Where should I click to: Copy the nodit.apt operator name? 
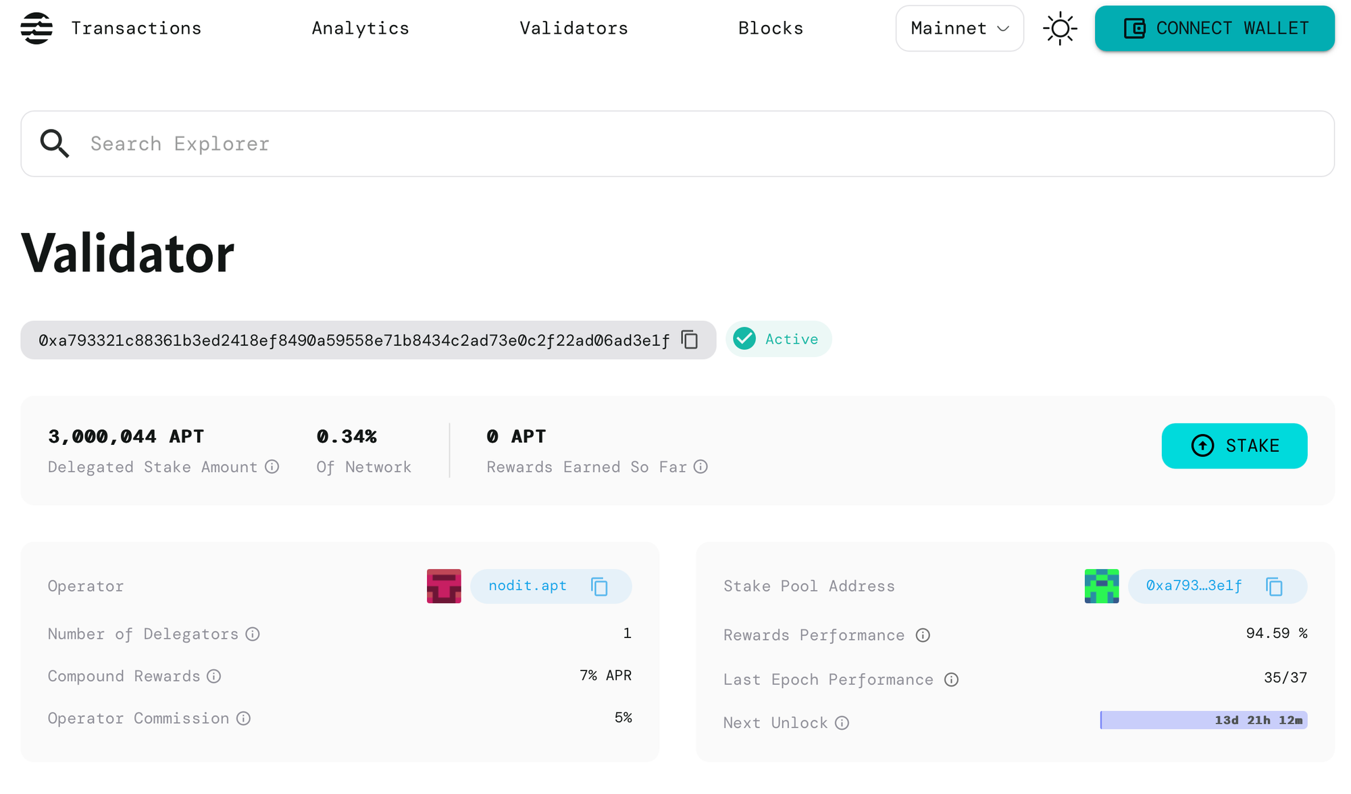click(599, 587)
